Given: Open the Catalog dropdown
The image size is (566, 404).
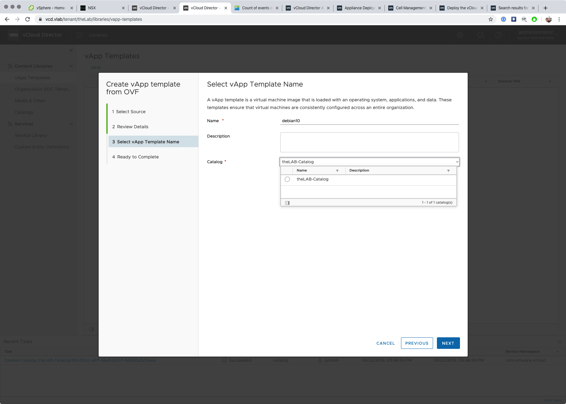Looking at the screenshot, I should click(370, 162).
